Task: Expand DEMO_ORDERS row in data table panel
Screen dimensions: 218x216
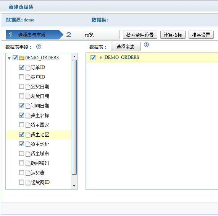Action: coord(101,57)
